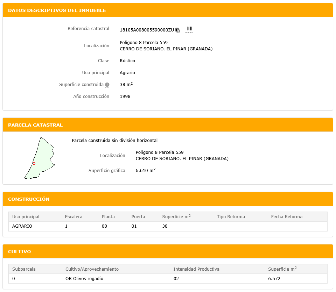Click the barcode icon beside the reference
The height and width of the screenshot is (292, 336).
(x=189, y=29)
